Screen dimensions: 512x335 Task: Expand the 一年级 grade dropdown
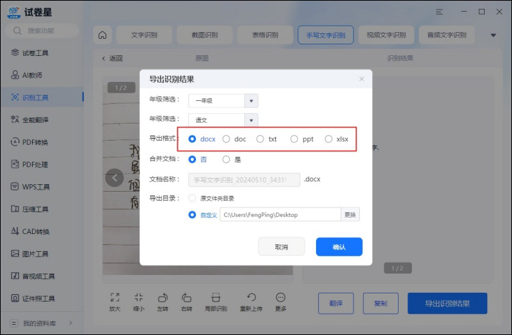tap(251, 101)
